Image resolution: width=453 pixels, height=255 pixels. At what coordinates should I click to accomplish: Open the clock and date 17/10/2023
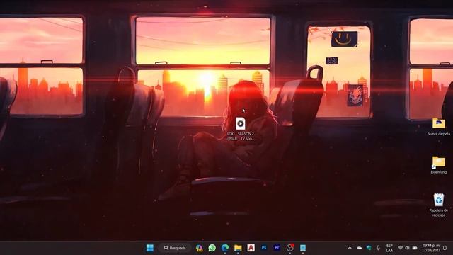(431, 248)
